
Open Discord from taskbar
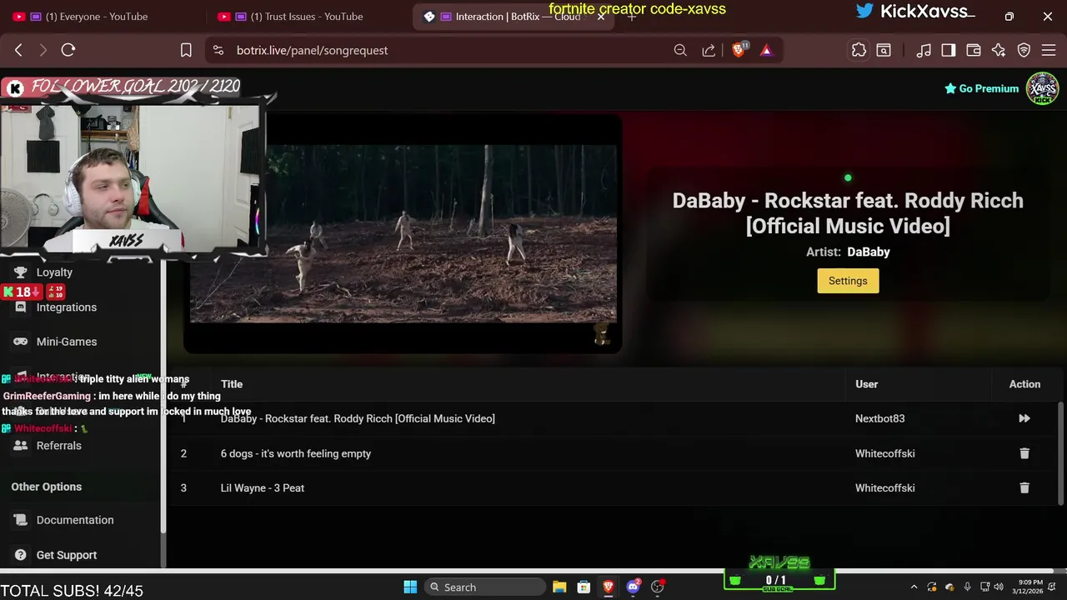click(633, 587)
